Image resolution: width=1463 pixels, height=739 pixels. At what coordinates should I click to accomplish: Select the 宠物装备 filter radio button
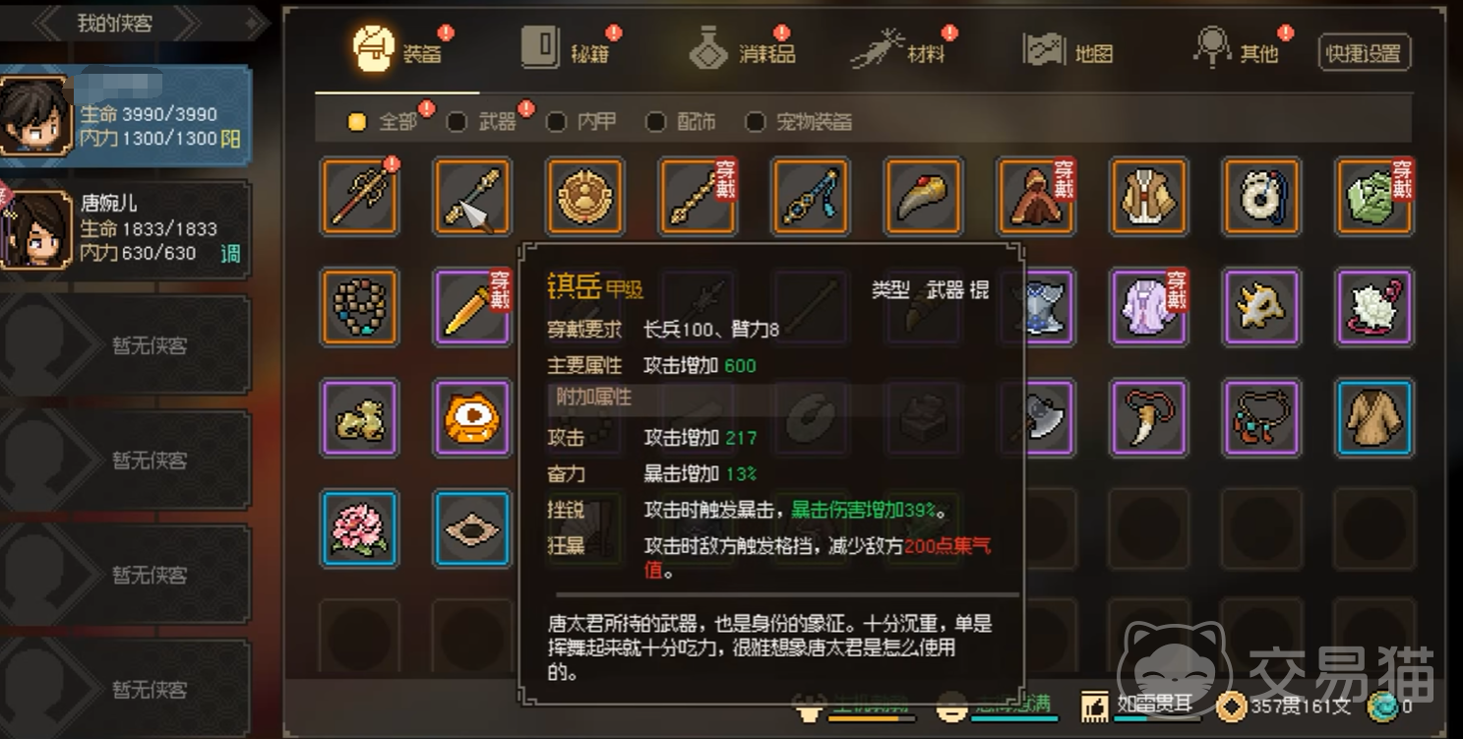(755, 122)
